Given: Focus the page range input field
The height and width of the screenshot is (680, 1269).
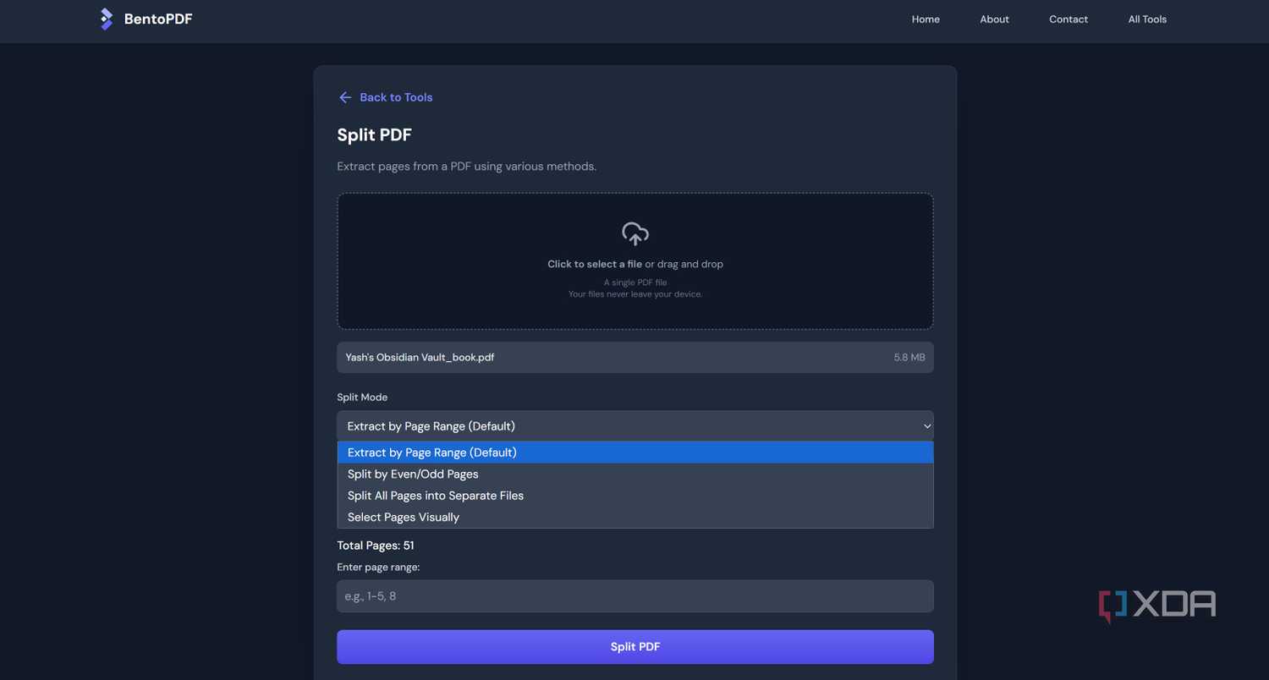Looking at the screenshot, I should pos(635,596).
